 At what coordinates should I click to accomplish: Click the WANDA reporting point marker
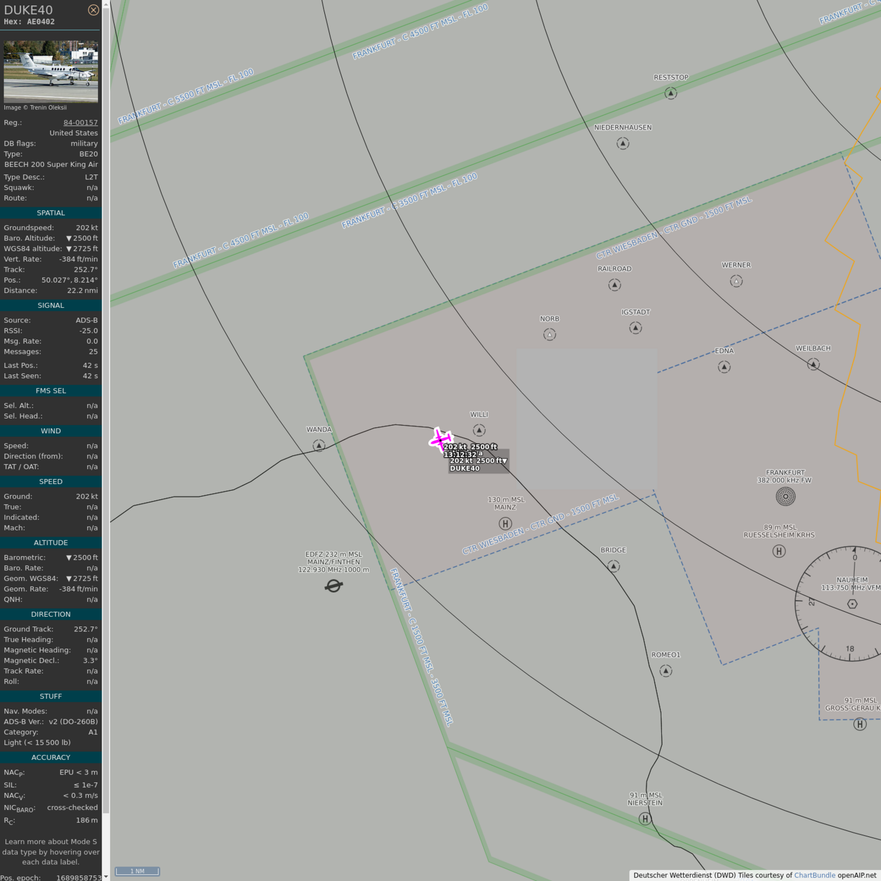[x=319, y=445]
